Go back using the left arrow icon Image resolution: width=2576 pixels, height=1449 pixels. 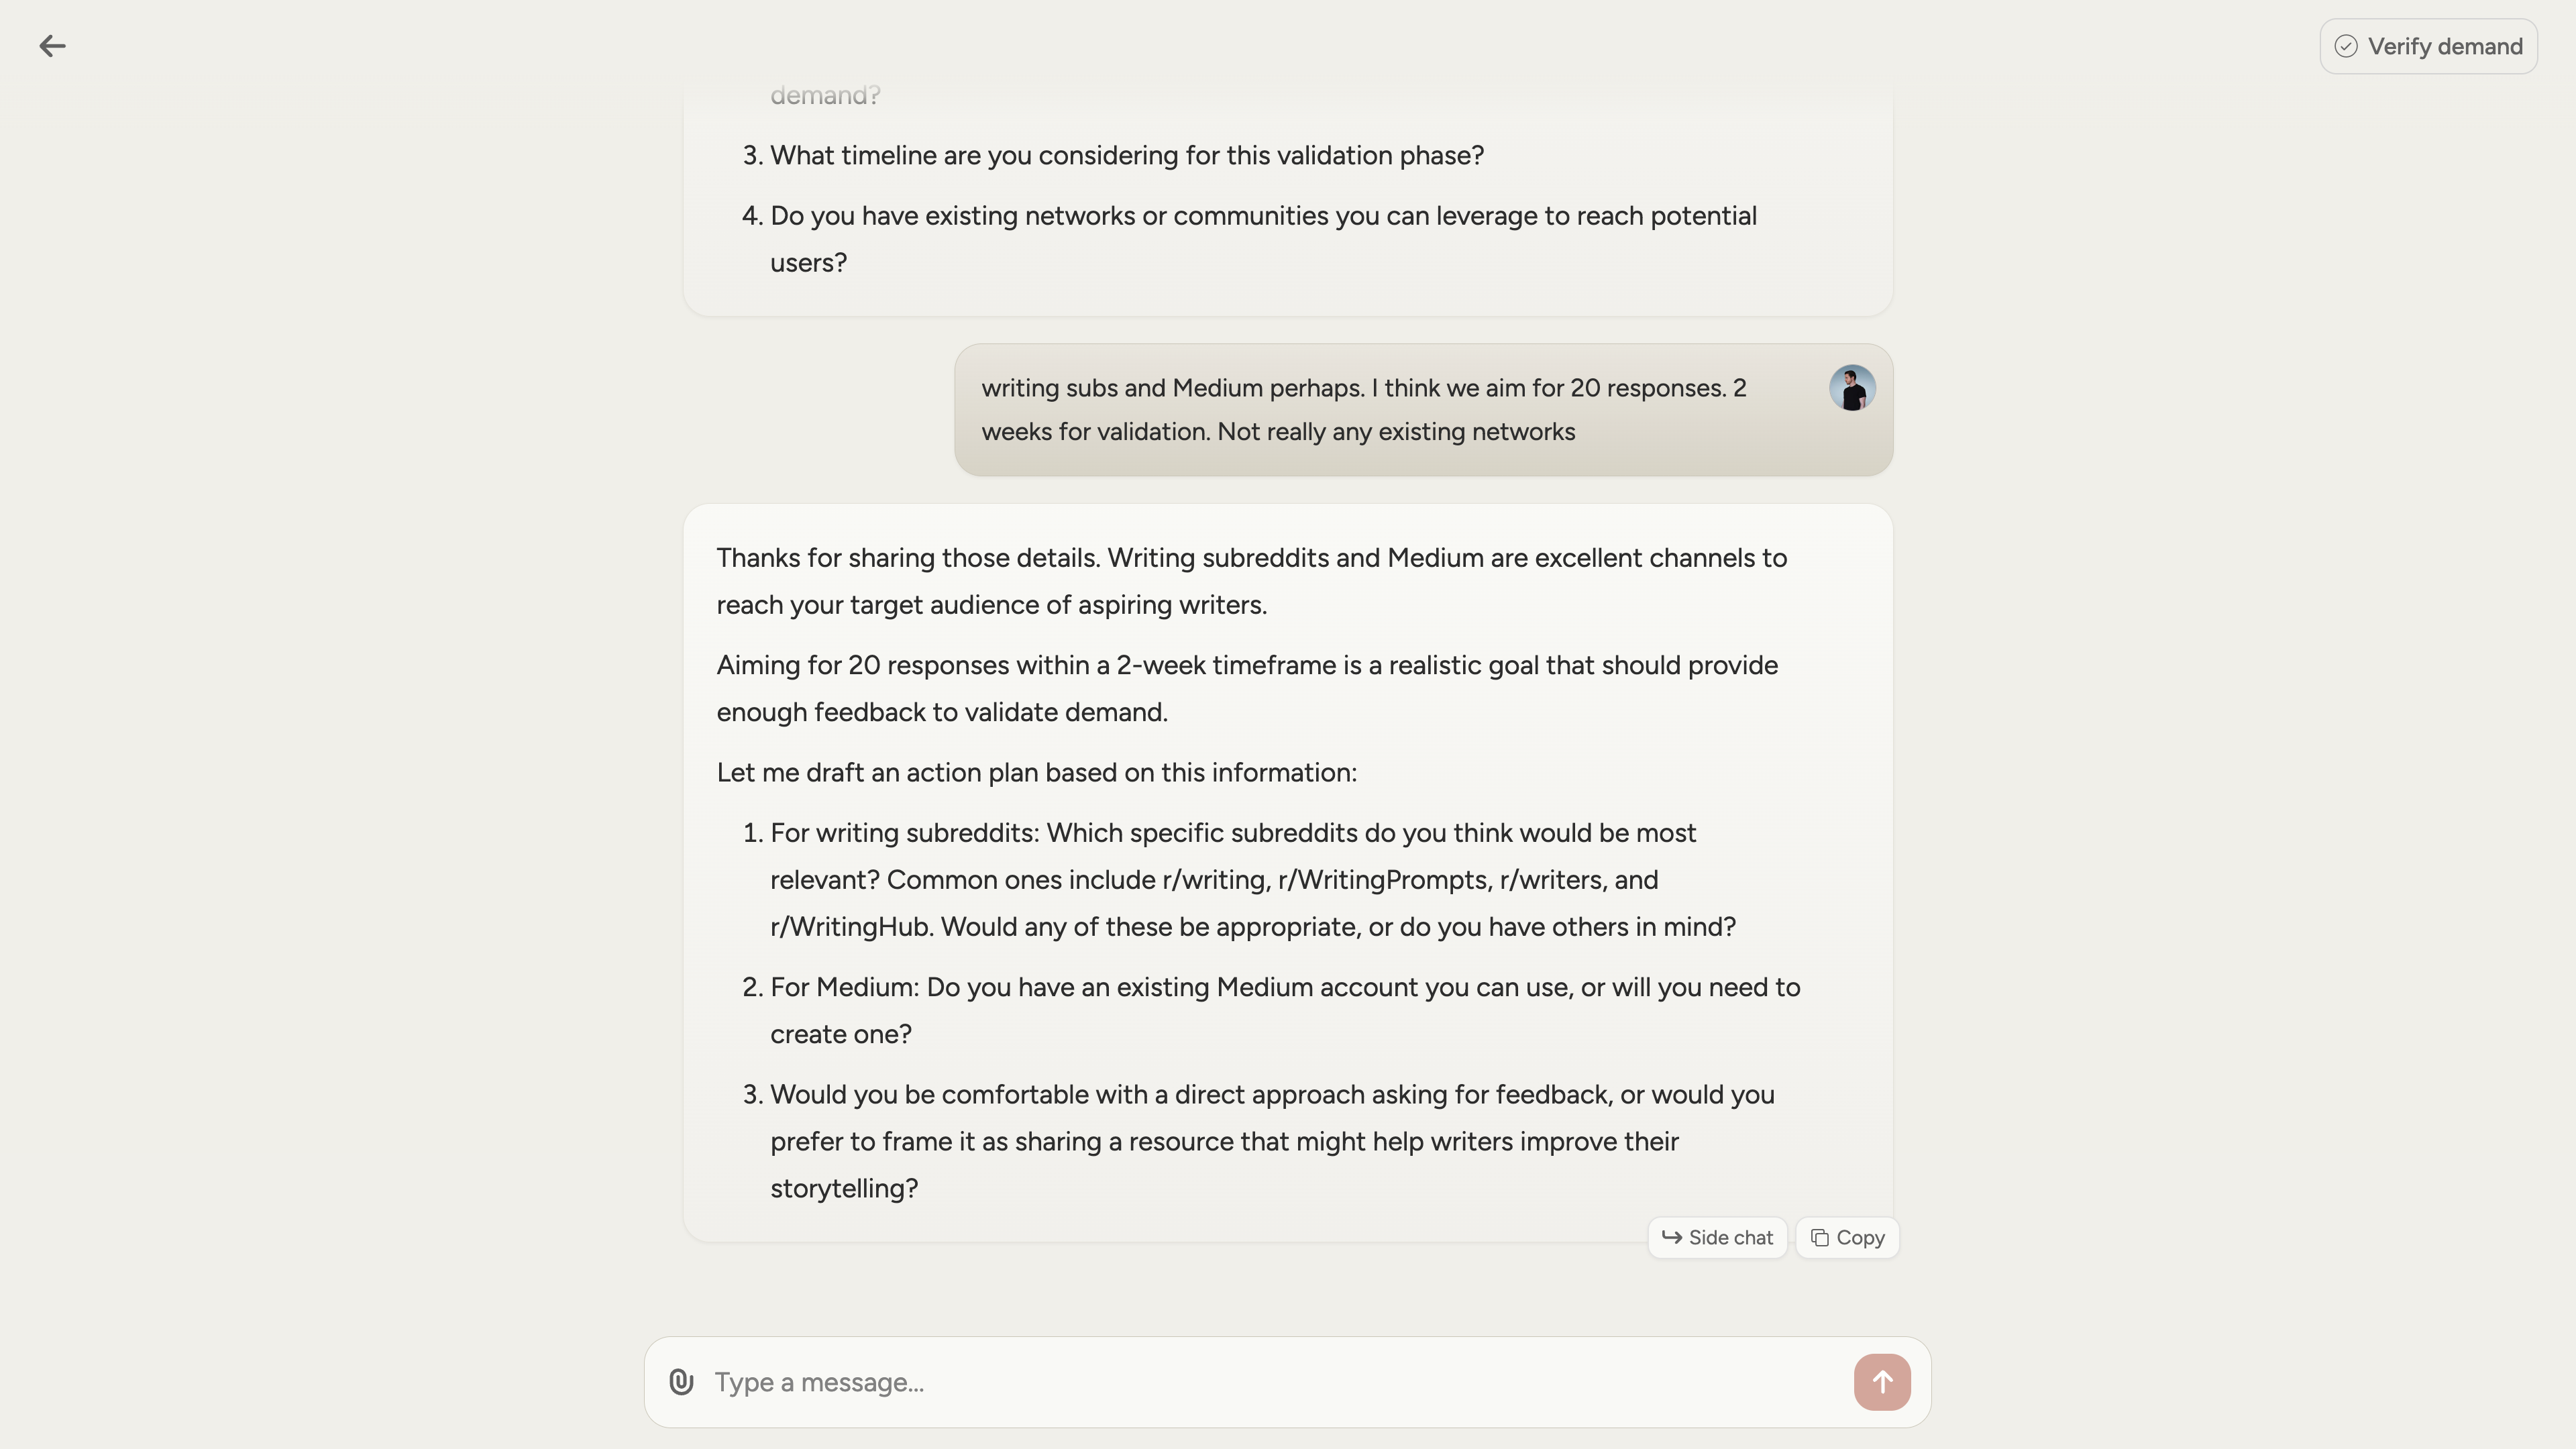pyautogui.click(x=52, y=46)
